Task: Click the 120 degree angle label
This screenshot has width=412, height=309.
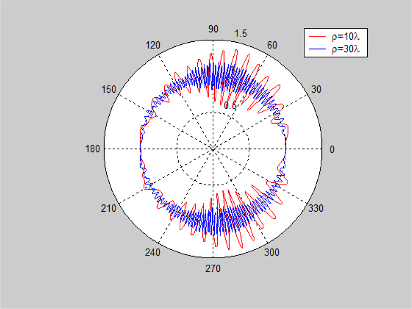Action: [153, 45]
